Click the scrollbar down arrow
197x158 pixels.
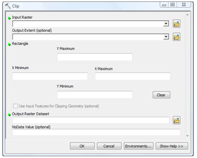187,136
